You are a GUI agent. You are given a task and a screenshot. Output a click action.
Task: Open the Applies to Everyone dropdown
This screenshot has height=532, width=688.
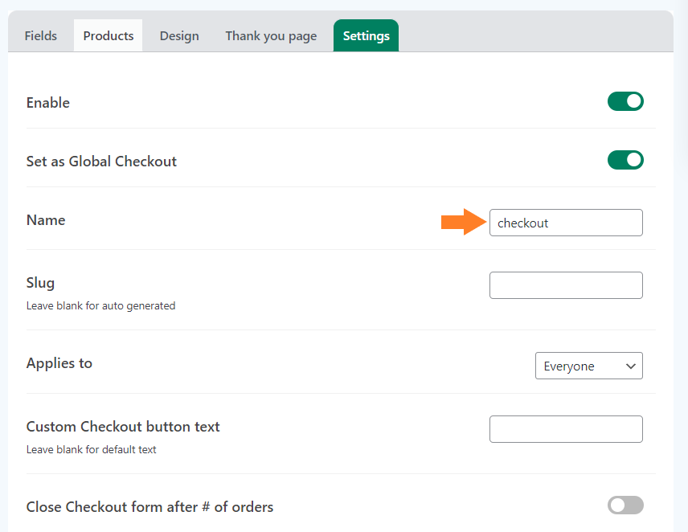click(589, 366)
